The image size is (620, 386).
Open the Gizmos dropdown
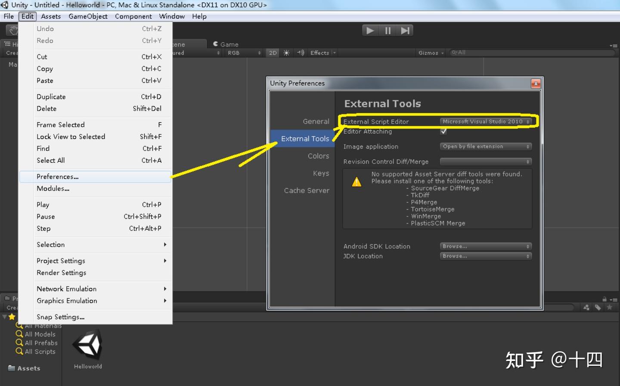click(431, 52)
